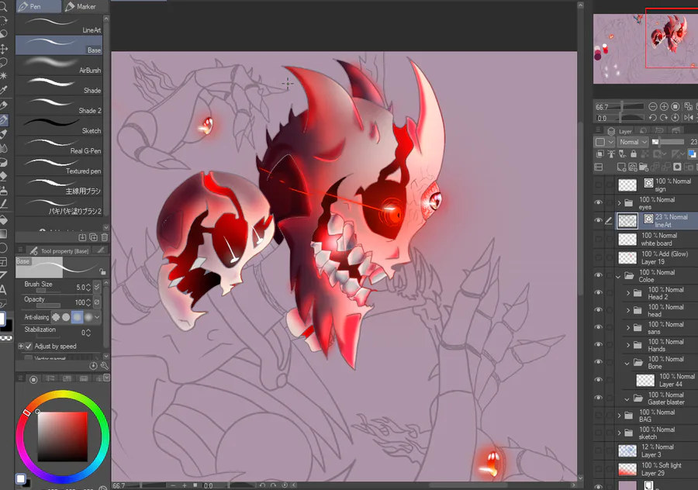Open the Normal blending mode dropdown
This screenshot has height=490, width=698.
click(x=633, y=142)
